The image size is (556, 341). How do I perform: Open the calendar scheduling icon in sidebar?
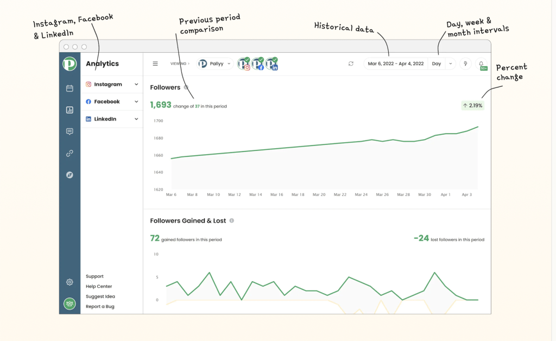[69, 89]
